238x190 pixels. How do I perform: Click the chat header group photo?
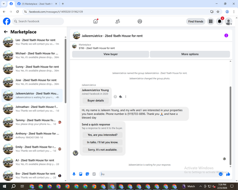[x=76, y=36]
